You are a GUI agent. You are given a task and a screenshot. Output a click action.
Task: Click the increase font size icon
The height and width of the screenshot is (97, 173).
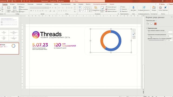coord(50,8)
